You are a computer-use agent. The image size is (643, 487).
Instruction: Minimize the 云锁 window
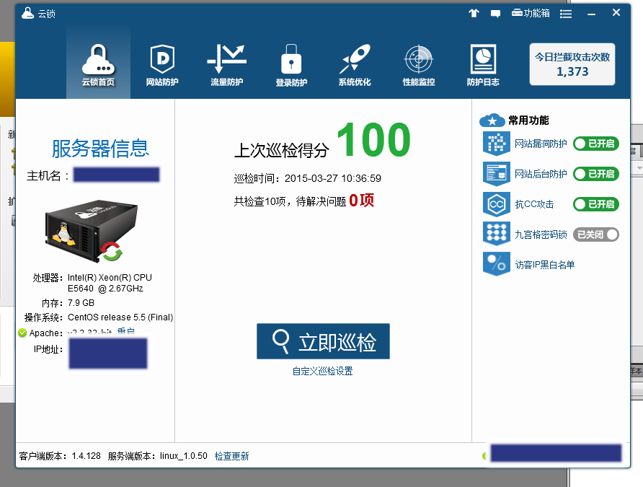click(591, 14)
